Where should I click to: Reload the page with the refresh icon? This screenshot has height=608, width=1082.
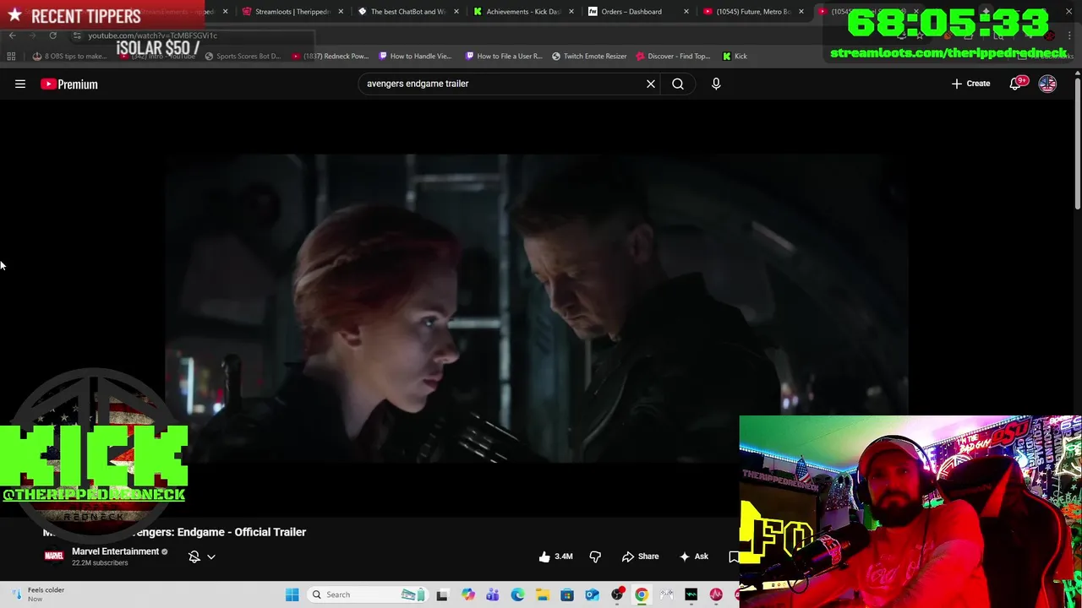point(52,35)
